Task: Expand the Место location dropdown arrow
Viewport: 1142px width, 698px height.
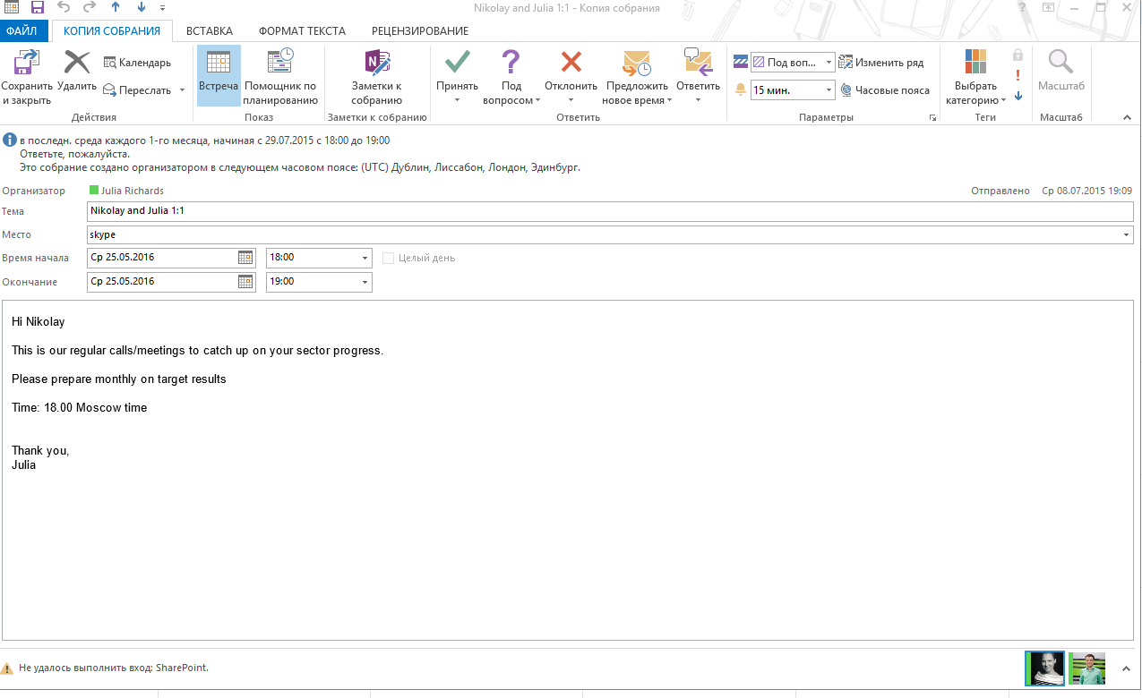Action: tap(1127, 235)
